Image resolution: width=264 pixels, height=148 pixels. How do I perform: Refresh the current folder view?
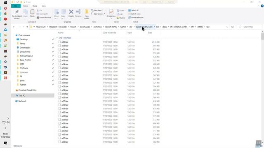coord(232,27)
